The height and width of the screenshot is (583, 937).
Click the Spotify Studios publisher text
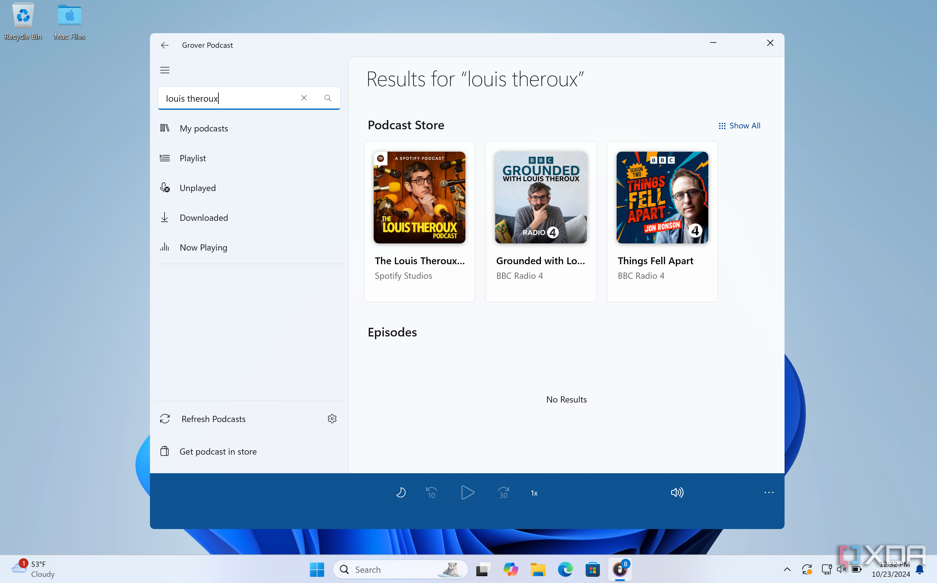(403, 276)
